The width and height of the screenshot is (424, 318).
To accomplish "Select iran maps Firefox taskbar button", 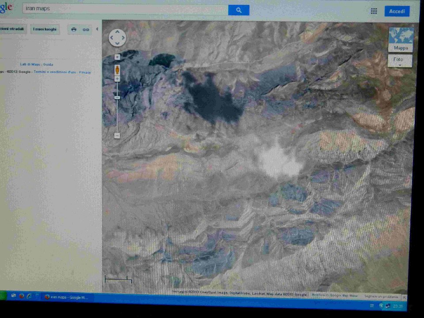I will pos(67,297).
